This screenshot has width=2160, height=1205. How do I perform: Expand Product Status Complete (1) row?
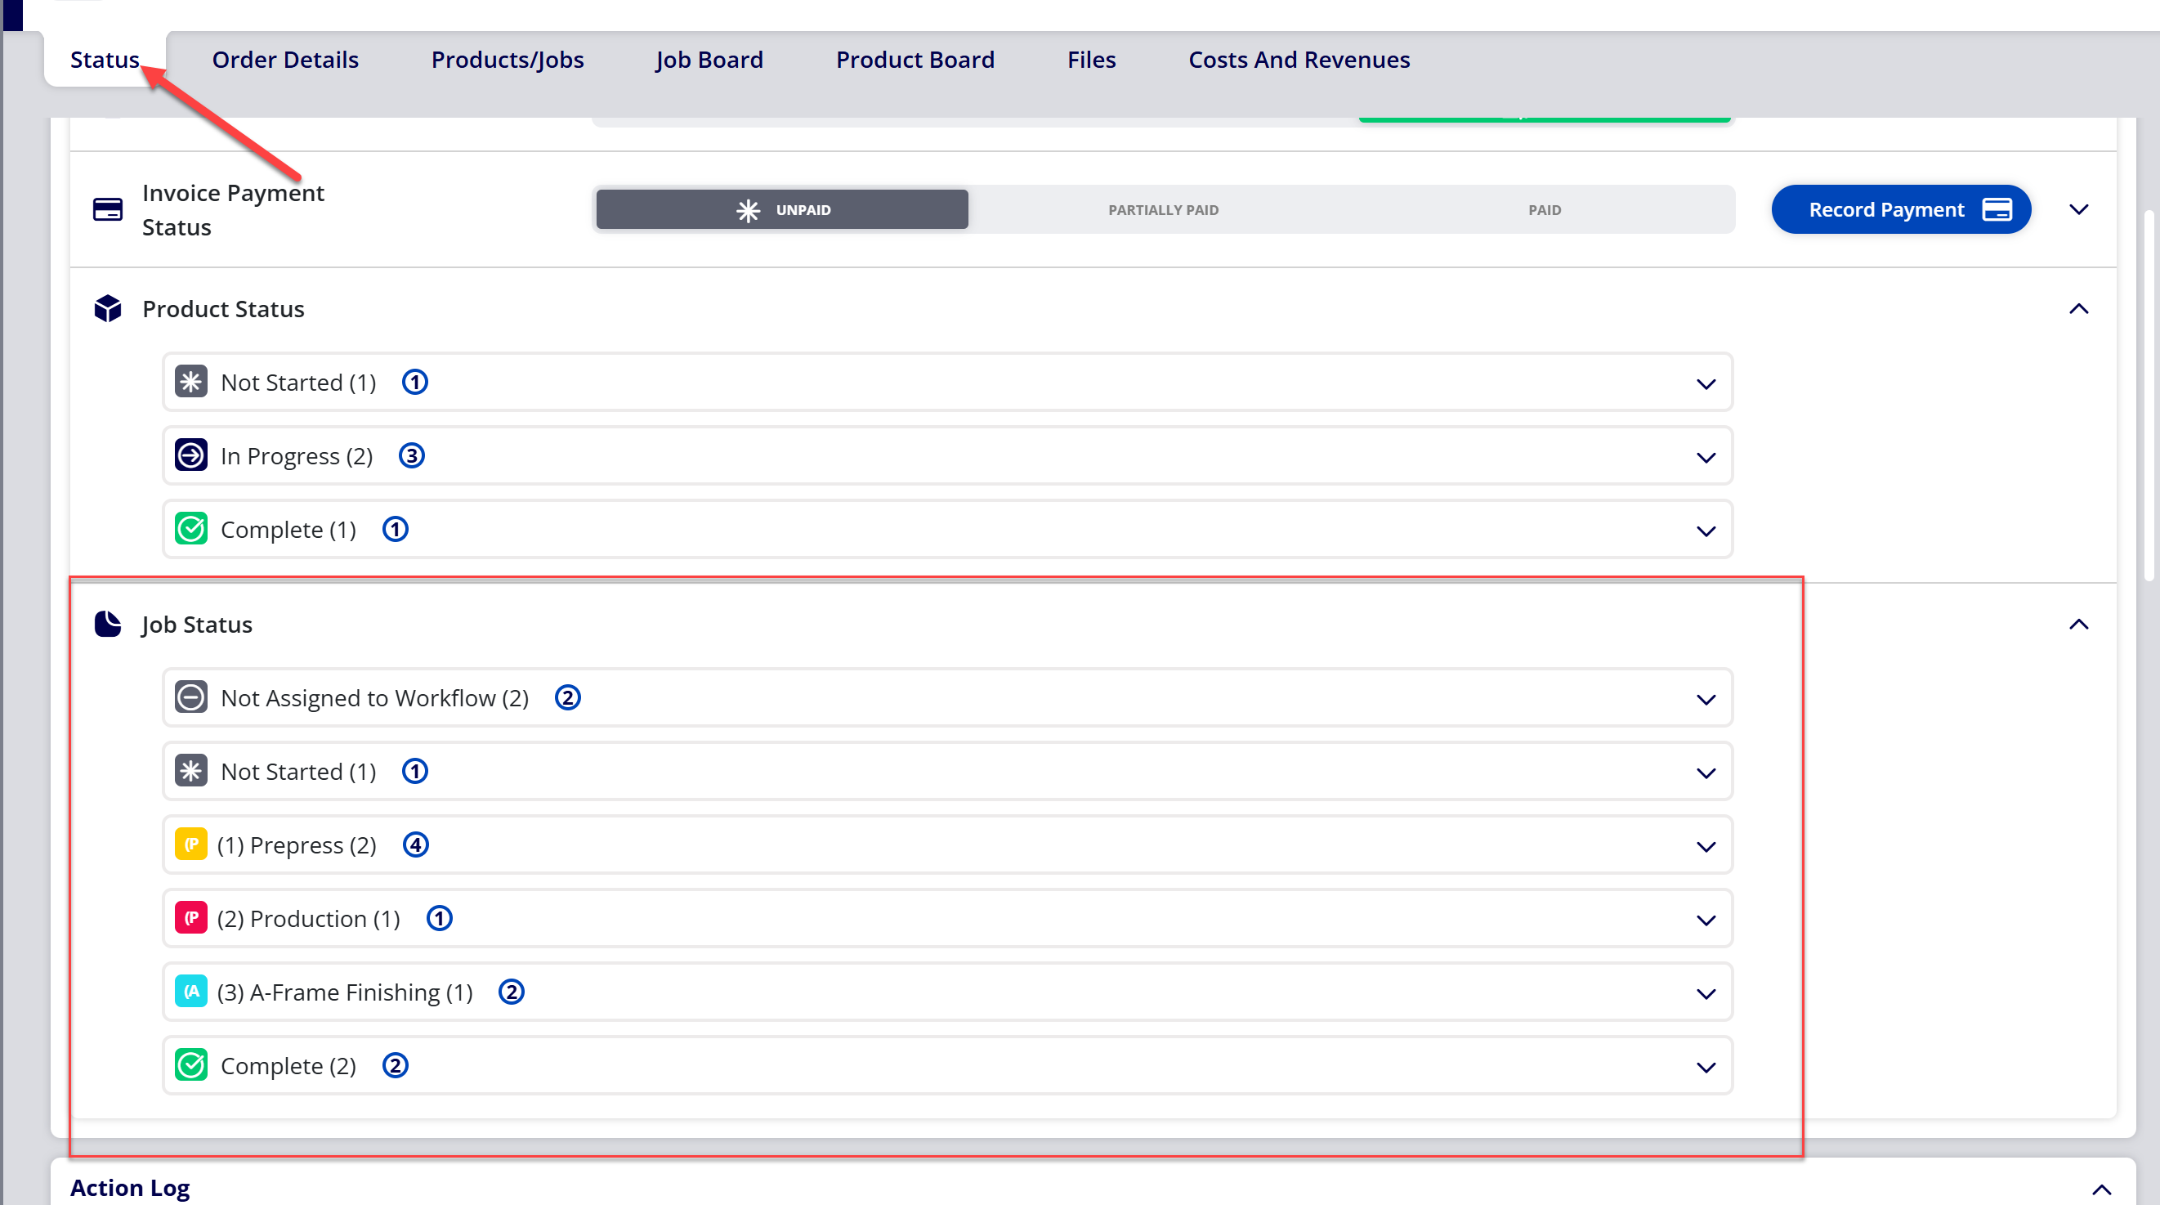pos(1706,531)
